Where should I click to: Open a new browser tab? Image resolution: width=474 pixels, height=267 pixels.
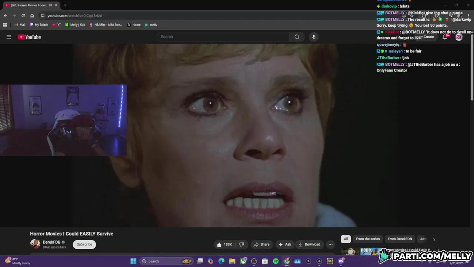[65, 5]
